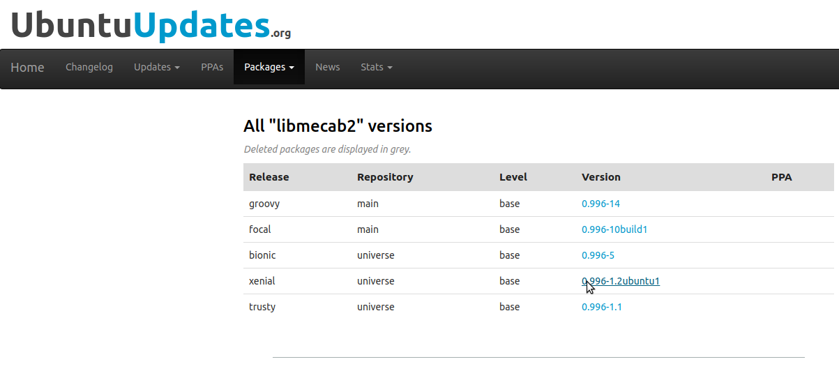
Task: Click the Repository column header
Action: [x=385, y=177]
